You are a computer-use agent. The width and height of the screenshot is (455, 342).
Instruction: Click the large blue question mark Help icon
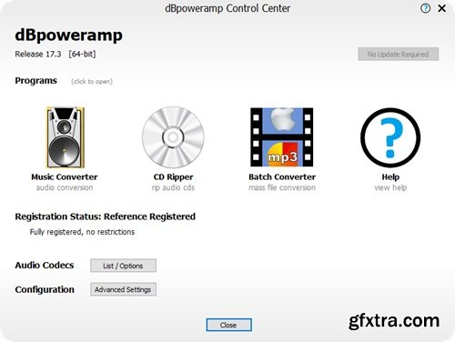390,137
